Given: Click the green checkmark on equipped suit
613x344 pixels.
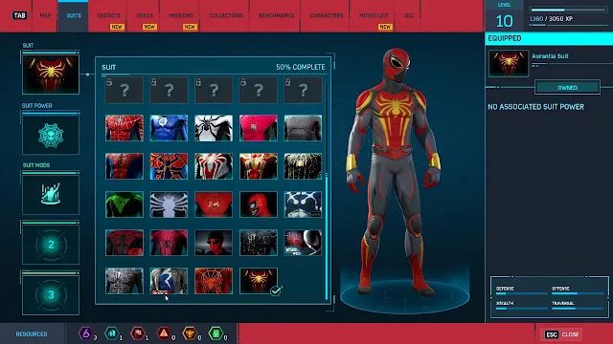Looking at the screenshot, I should [x=276, y=290].
